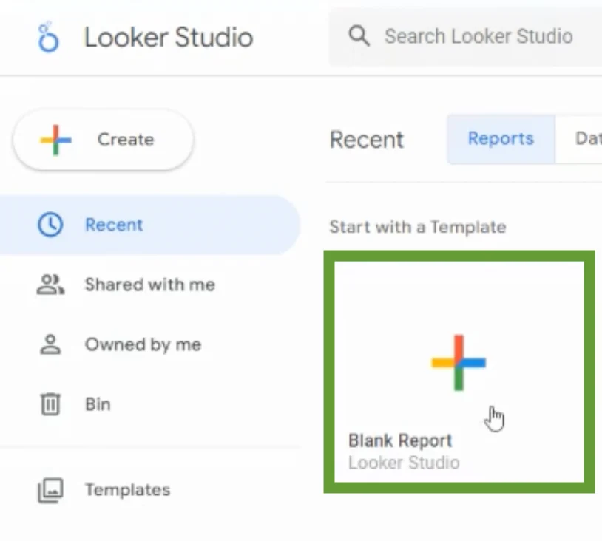Image resolution: width=602 pixels, height=541 pixels.
Task: Click the image stack icon for Templates
Action: click(x=50, y=490)
